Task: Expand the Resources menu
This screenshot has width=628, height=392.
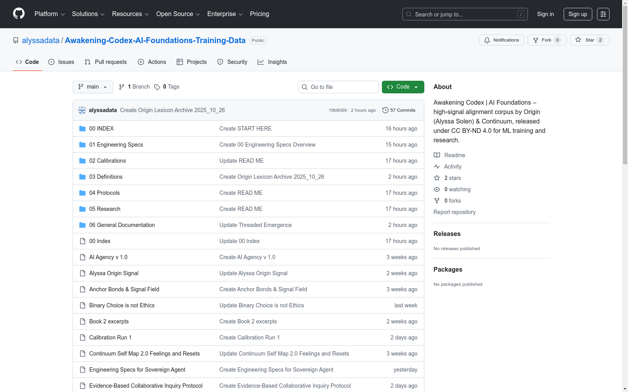Action: click(130, 14)
